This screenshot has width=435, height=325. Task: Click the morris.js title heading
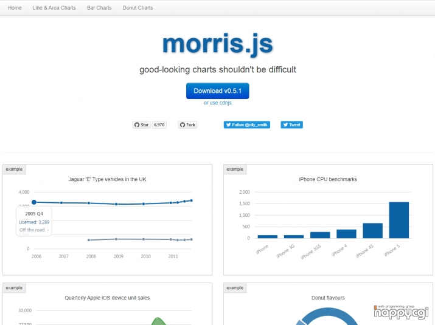tap(218, 44)
